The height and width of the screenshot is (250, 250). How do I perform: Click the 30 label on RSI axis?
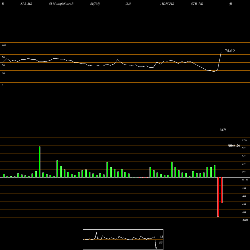[x=3, y=73]
